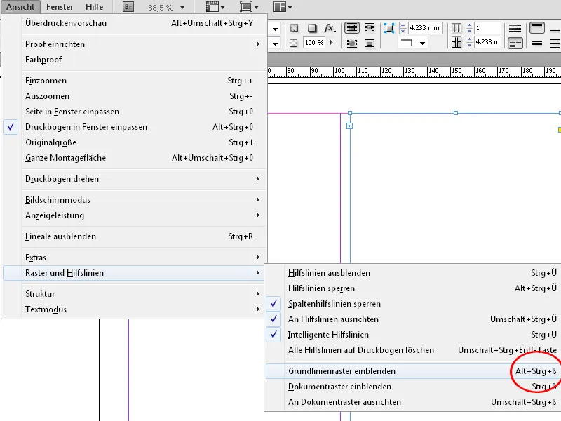Click the 100 % opacity field
This screenshot has height=421, width=561.
pyautogui.click(x=314, y=43)
